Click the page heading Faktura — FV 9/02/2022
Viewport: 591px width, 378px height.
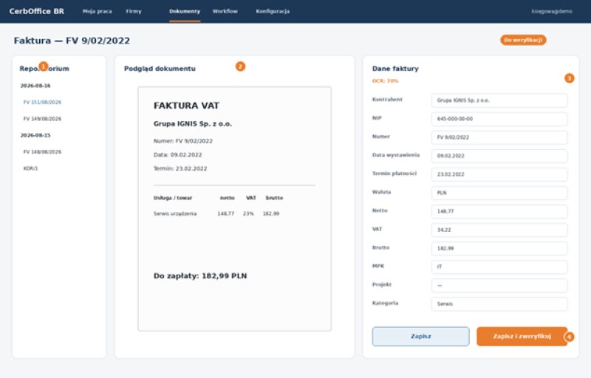(x=72, y=41)
